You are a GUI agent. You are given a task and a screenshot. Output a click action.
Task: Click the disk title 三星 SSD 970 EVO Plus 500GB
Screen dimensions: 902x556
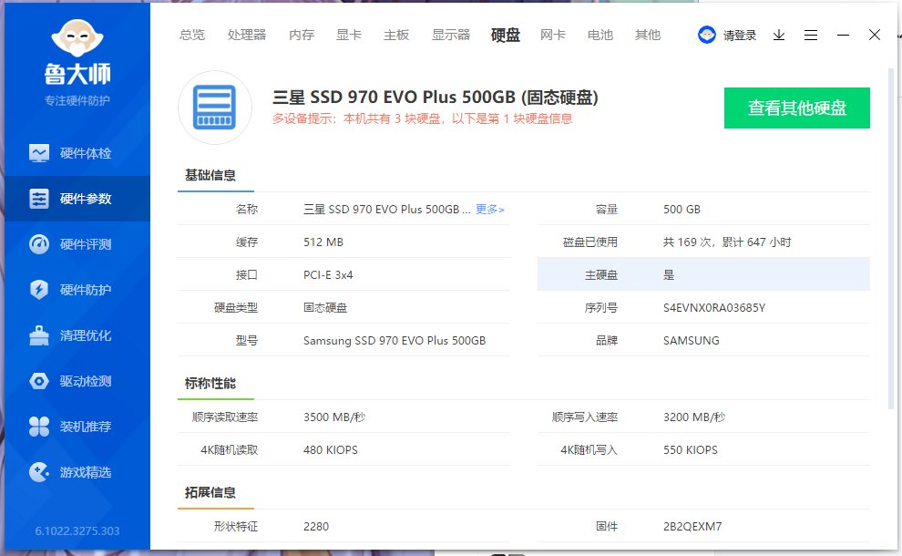pos(435,98)
